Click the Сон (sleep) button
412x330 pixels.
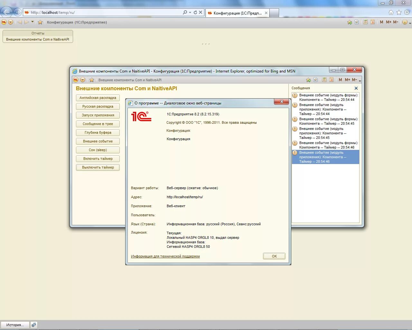[x=98, y=150]
